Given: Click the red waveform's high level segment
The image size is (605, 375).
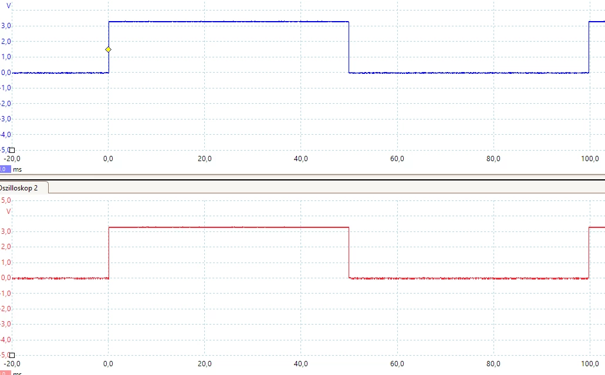Looking at the screenshot, I should tap(228, 227).
